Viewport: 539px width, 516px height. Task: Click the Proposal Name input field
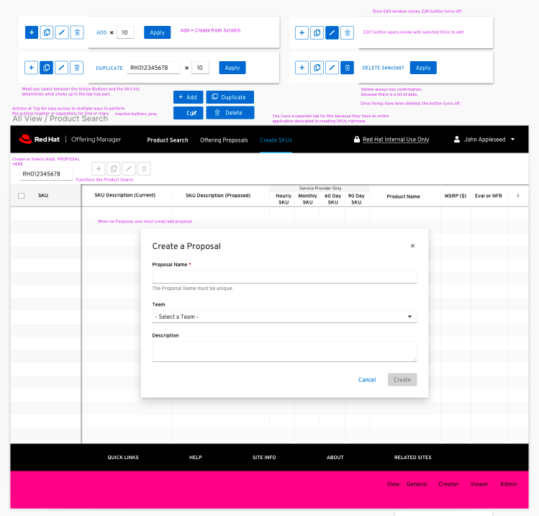coord(284,277)
